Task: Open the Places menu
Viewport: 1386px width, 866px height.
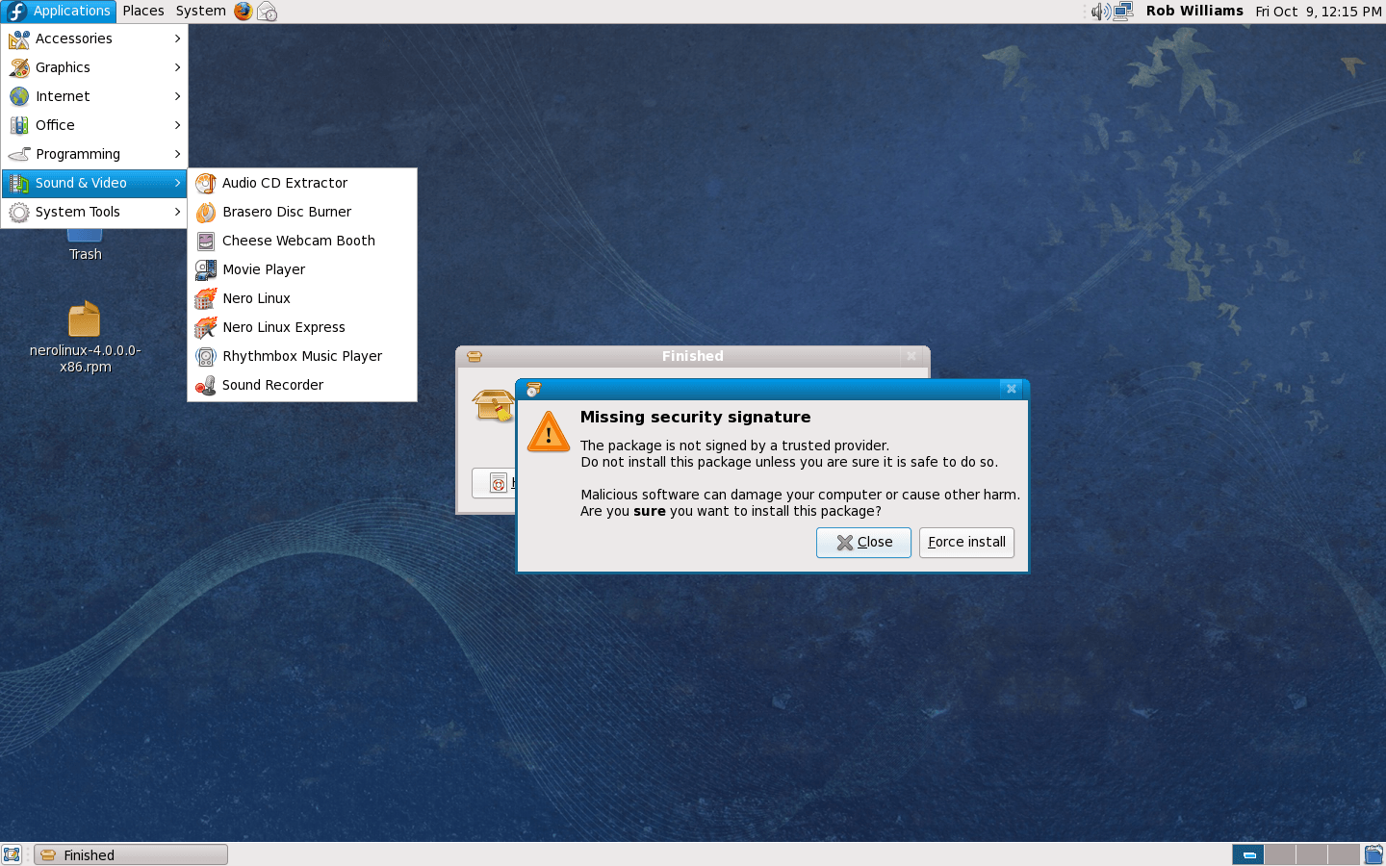Action: coord(143,12)
